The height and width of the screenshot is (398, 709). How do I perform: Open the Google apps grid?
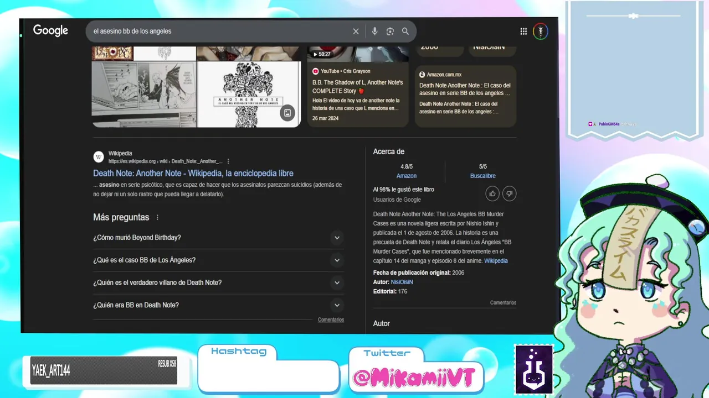click(523, 32)
